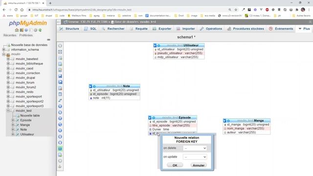
Task: Open a new browser tab
Action: [50, 3]
